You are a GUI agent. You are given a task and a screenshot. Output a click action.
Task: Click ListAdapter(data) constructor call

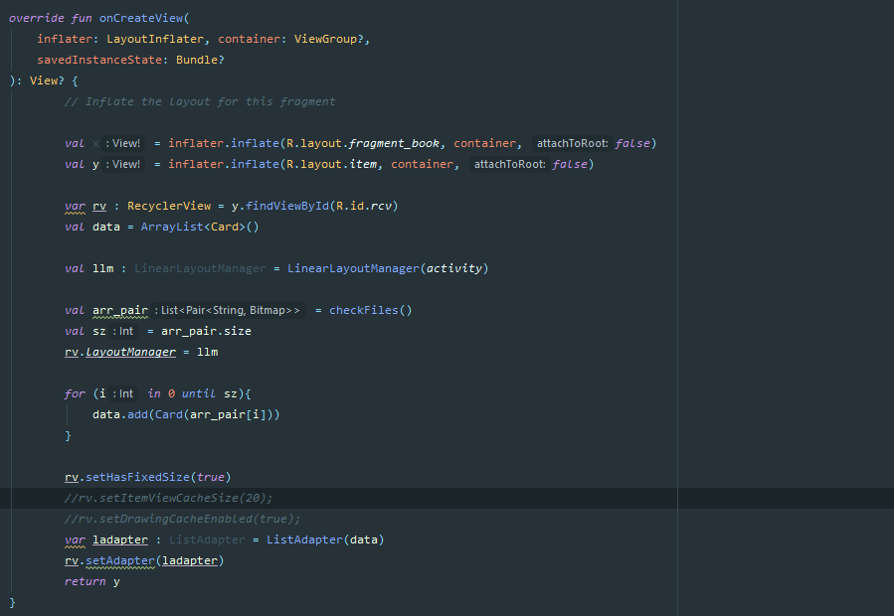[x=325, y=539]
